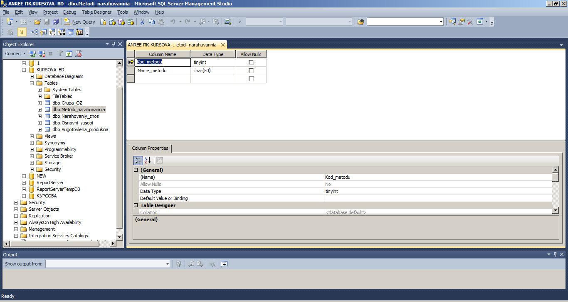
Task: Click the New Query button
Action: coord(79,22)
